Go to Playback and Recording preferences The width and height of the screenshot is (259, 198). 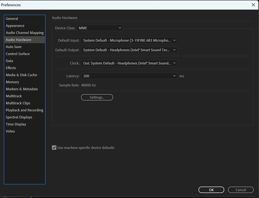click(25, 110)
